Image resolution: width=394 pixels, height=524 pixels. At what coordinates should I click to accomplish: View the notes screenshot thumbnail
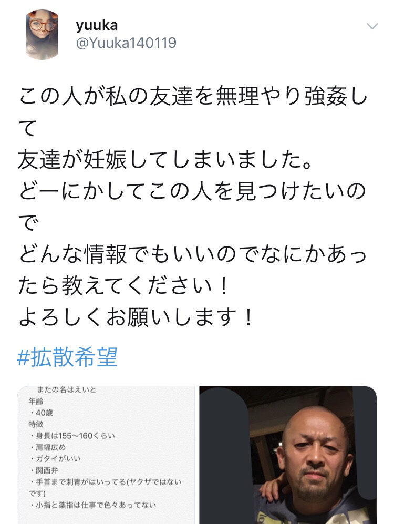(106, 455)
